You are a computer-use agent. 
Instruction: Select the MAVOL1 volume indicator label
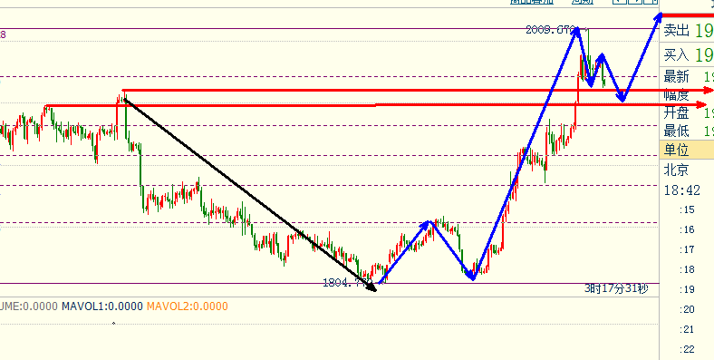(x=102, y=306)
